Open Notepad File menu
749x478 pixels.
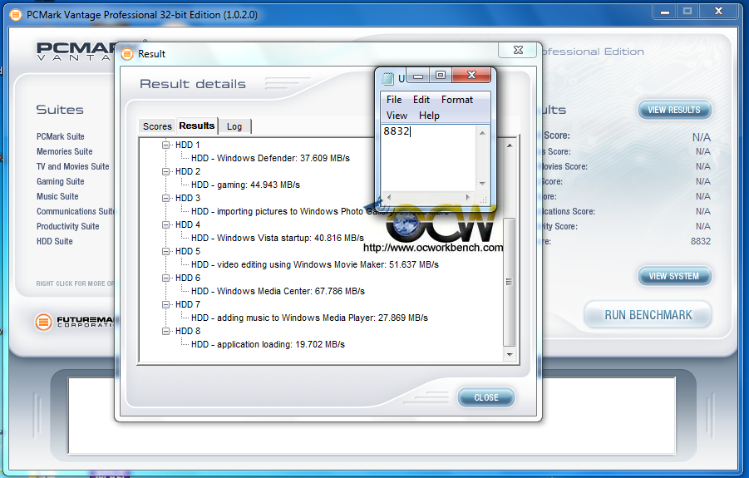(x=394, y=100)
